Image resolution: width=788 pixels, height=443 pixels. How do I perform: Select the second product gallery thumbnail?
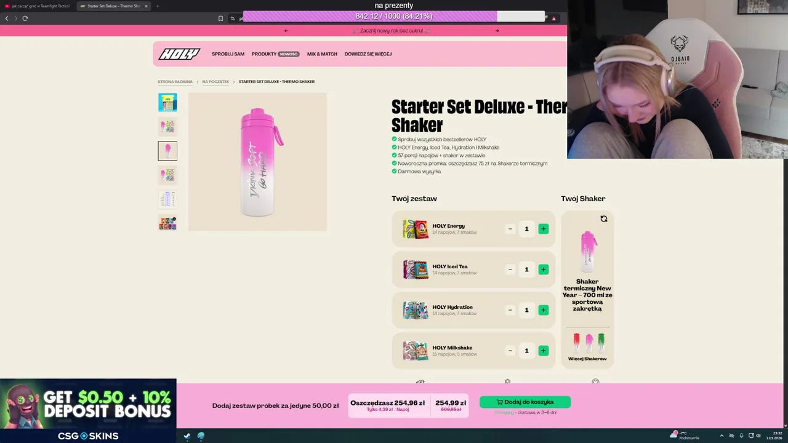click(x=167, y=127)
